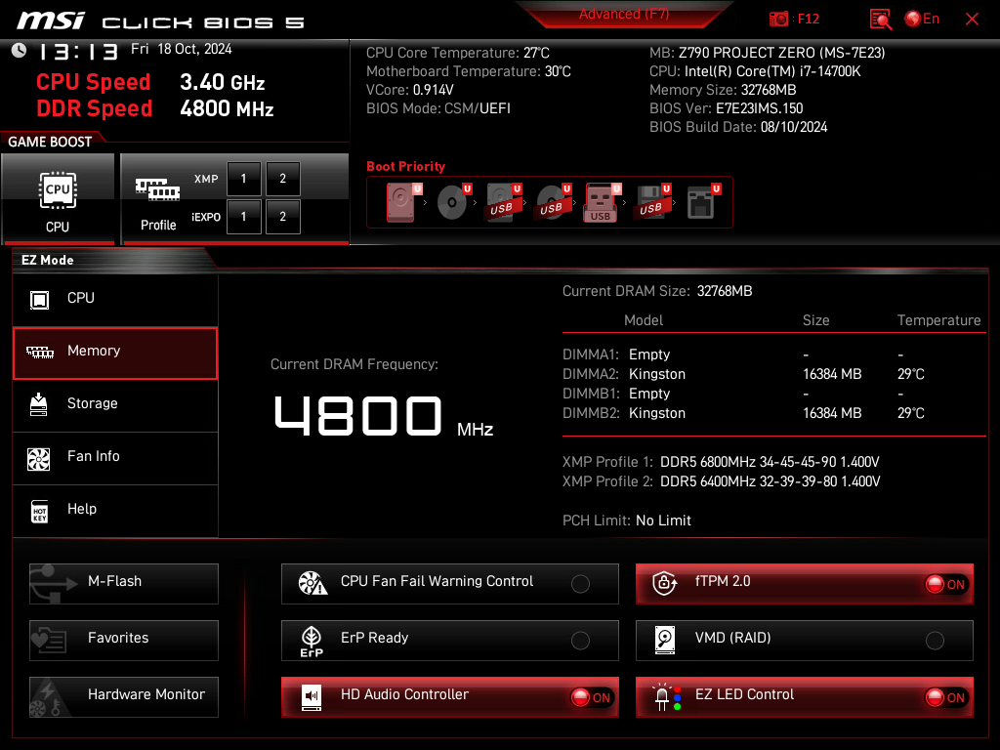Click the Storage drive icon in sidebar
This screenshot has height=750, width=1000.
(39, 405)
